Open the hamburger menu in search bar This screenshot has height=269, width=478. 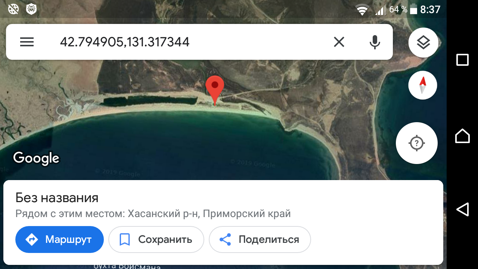click(x=27, y=42)
